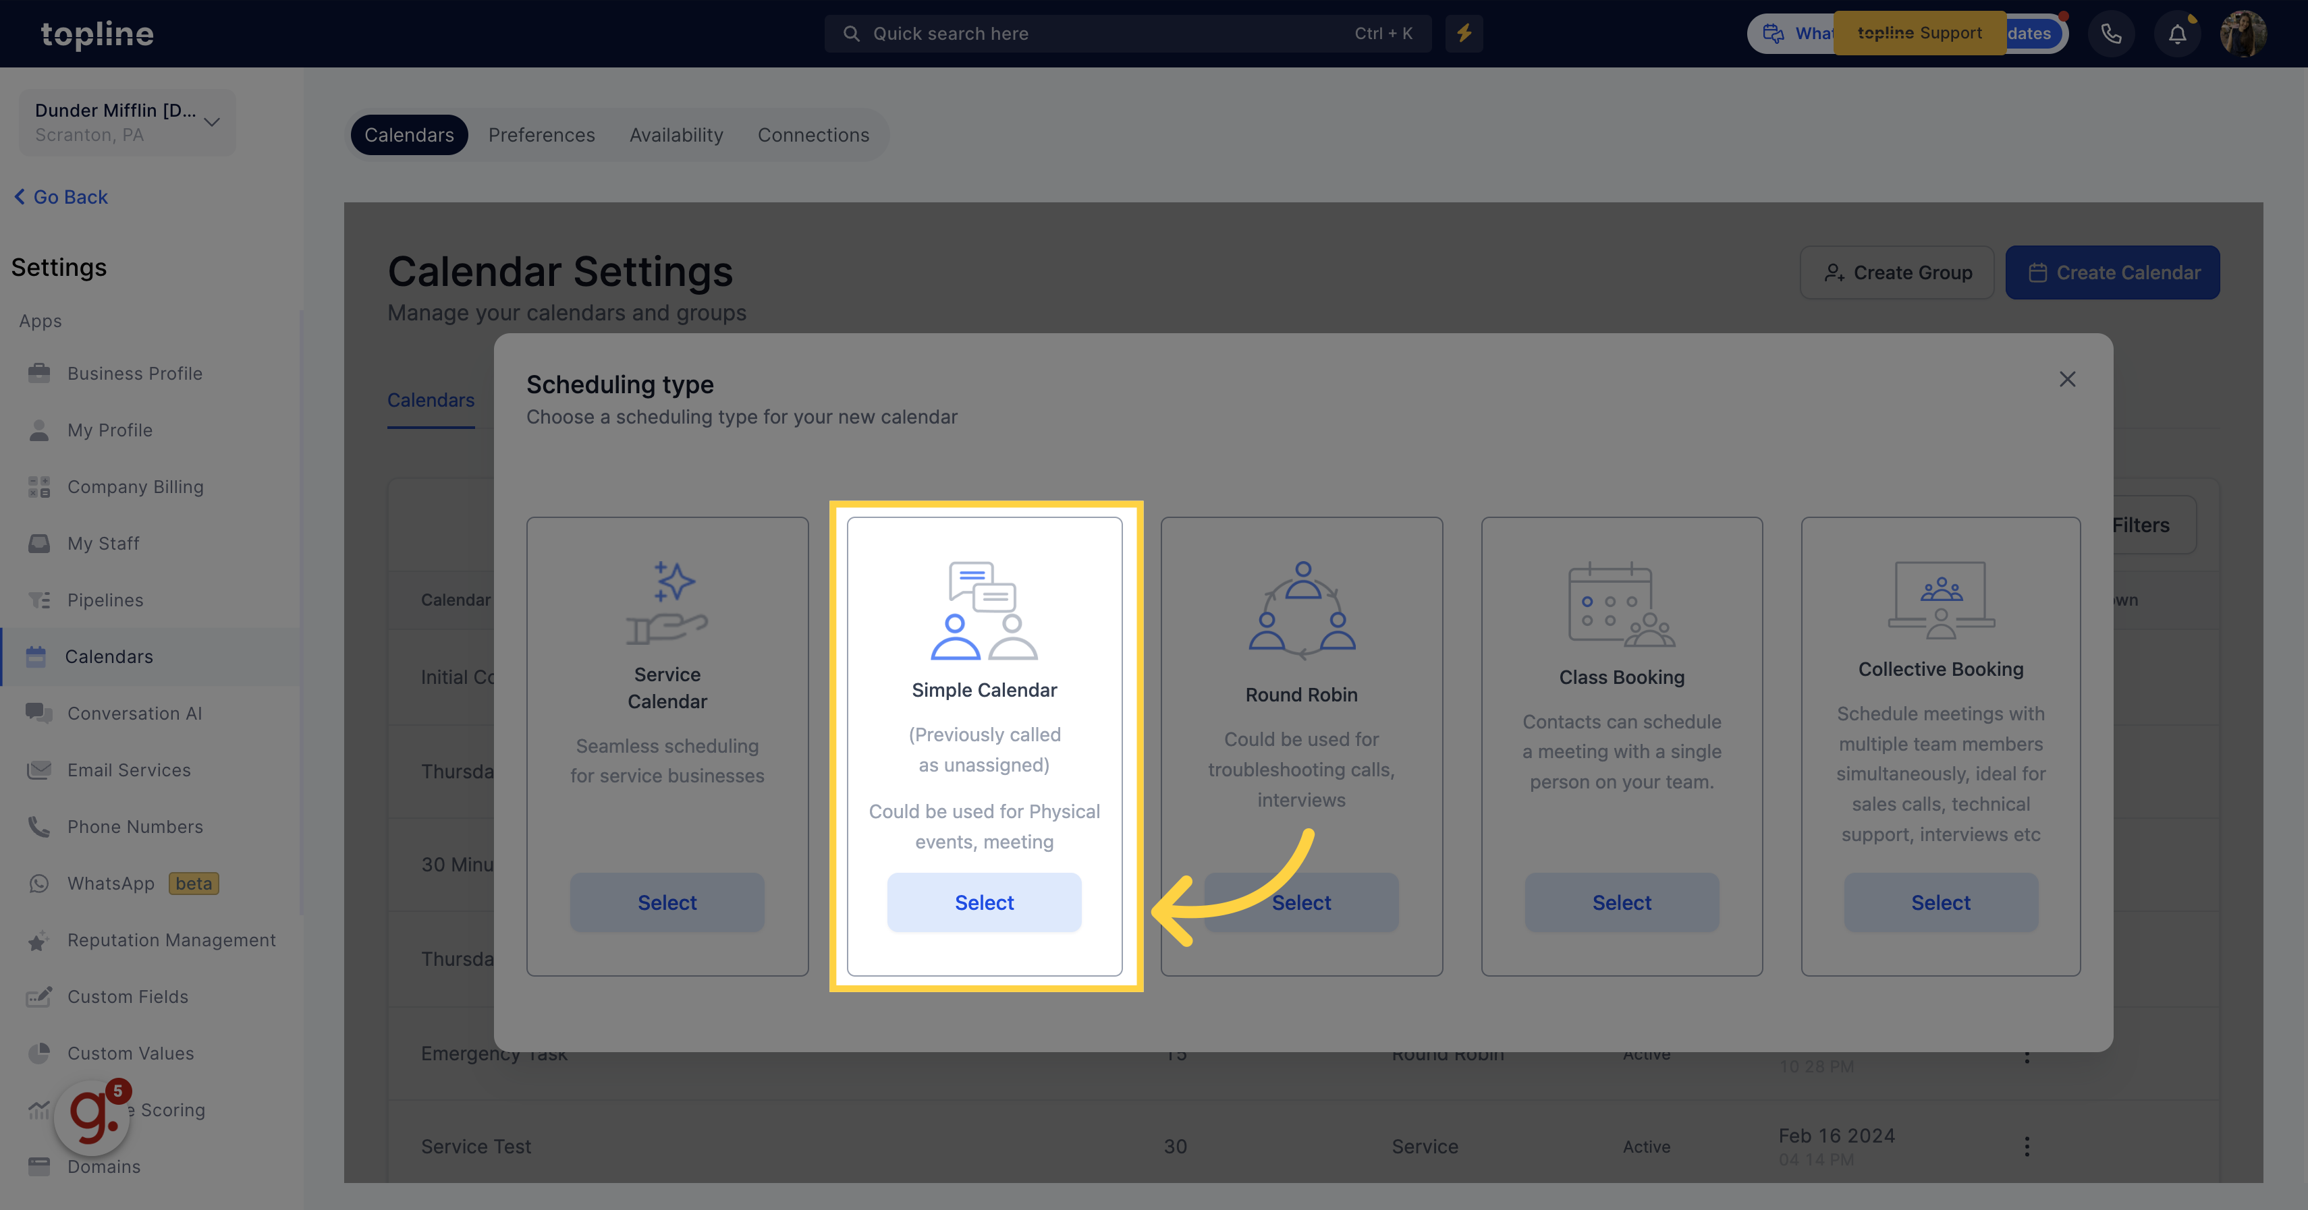Select Simple Calendar scheduling type
2308x1210 pixels.
(x=985, y=902)
